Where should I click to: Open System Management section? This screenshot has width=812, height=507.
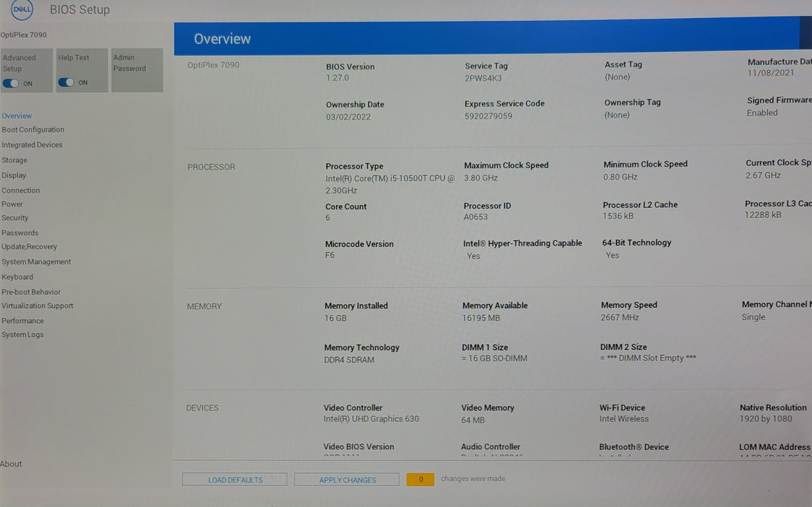coord(36,262)
